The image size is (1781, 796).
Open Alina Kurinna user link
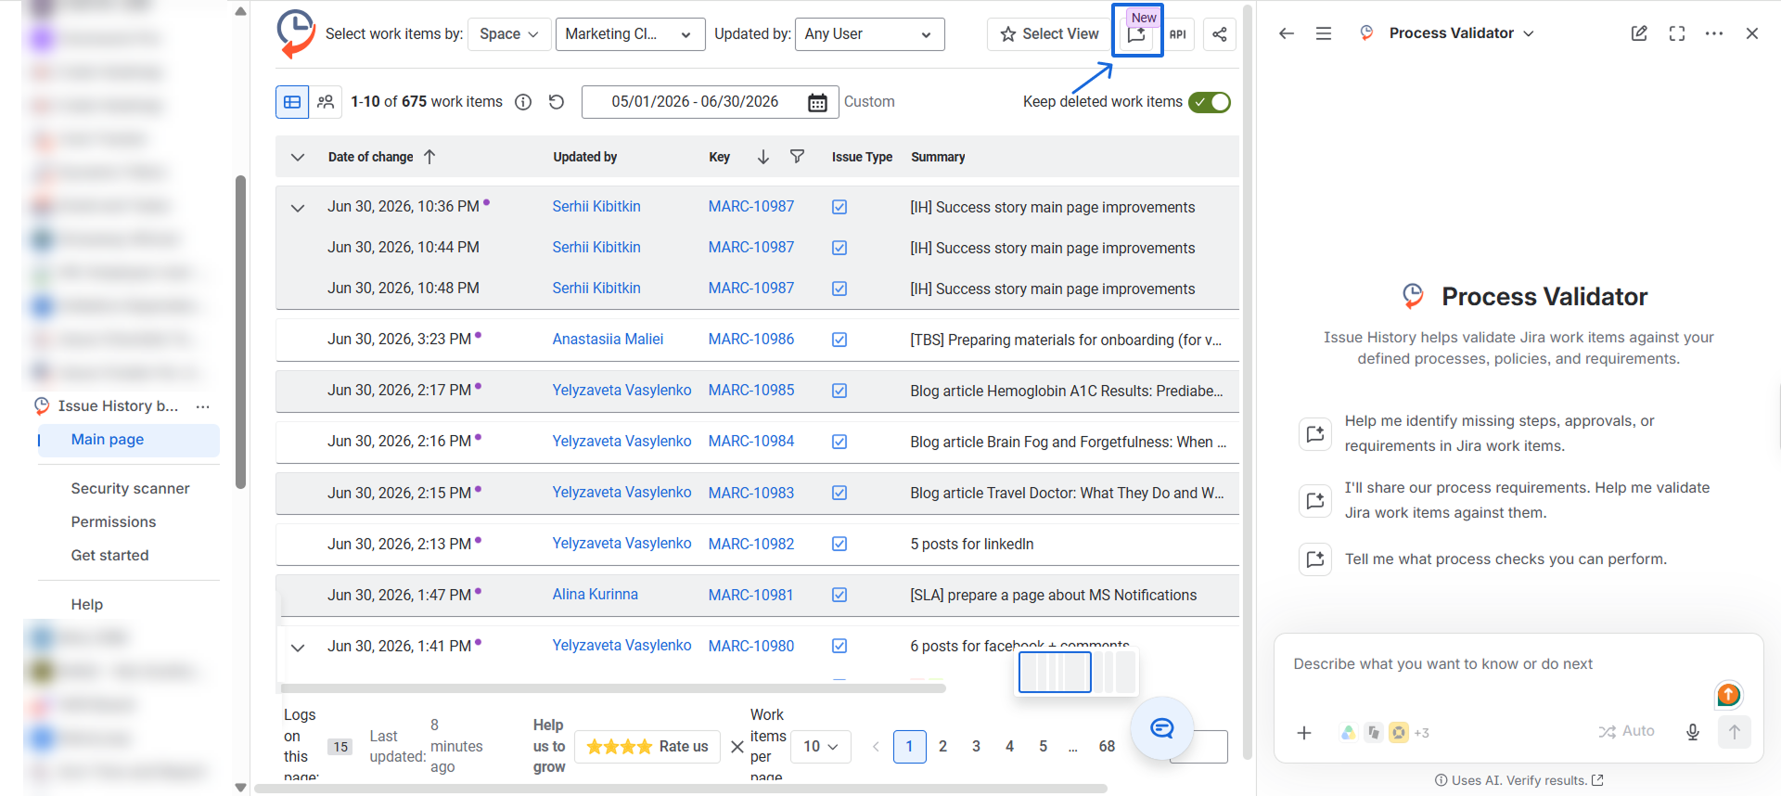[595, 595]
